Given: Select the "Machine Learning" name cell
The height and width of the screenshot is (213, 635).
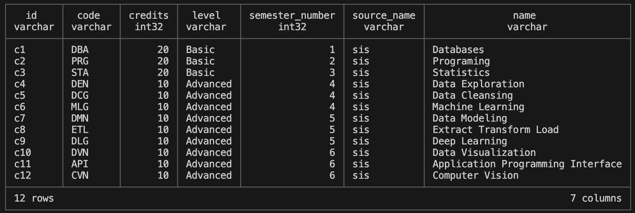Looking at the screenshot, I should (478, 107).
